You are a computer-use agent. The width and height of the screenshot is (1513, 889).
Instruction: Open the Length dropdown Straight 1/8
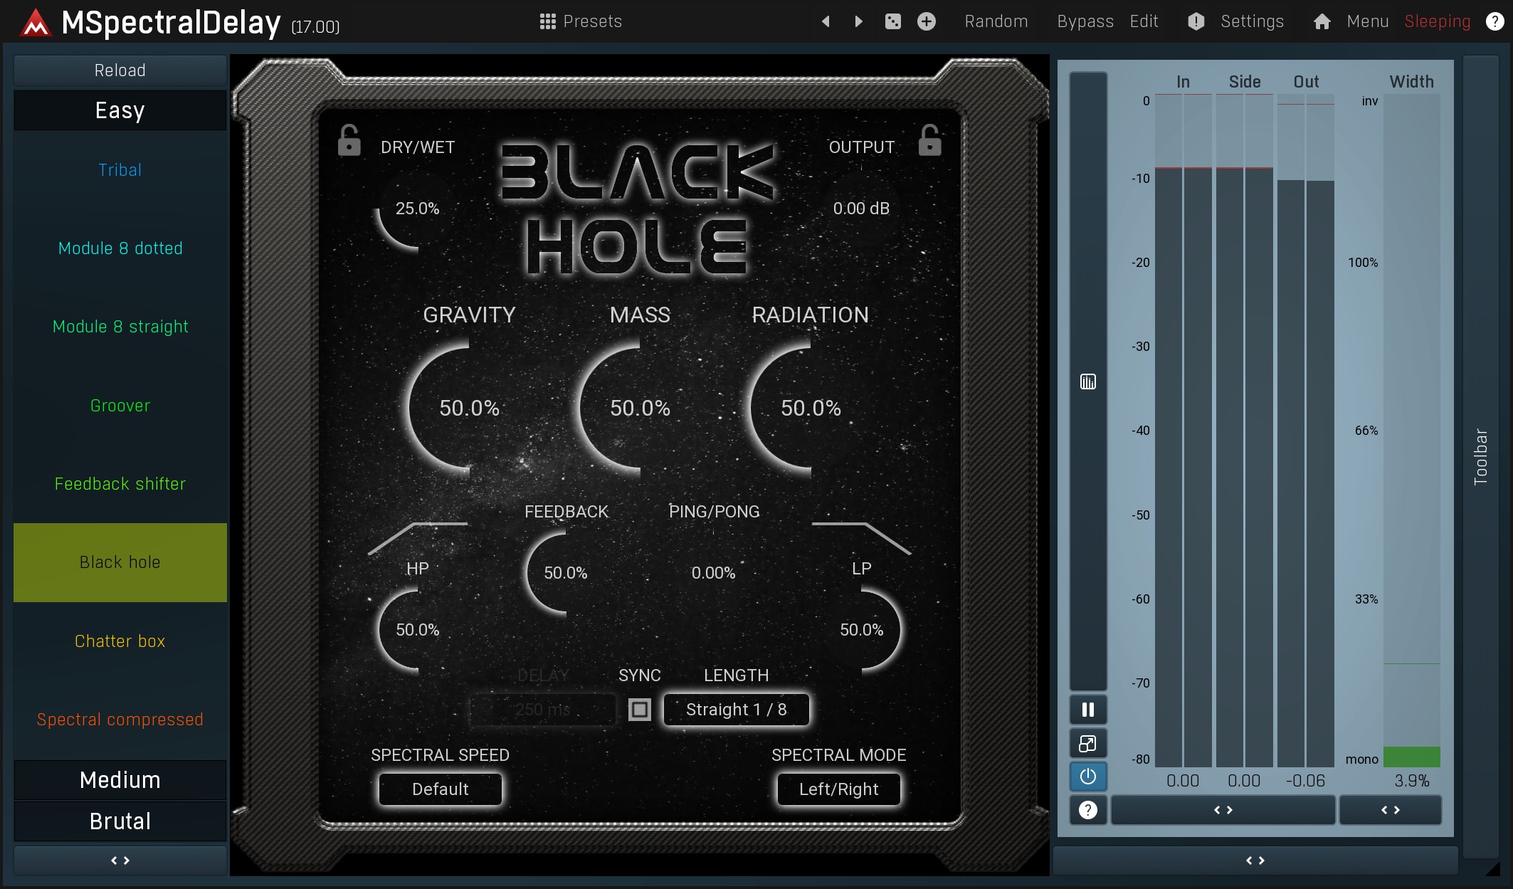736,710
